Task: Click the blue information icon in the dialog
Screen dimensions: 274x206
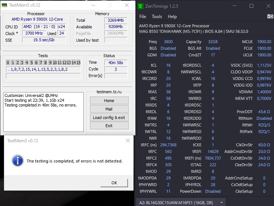Action: [18, 161]
